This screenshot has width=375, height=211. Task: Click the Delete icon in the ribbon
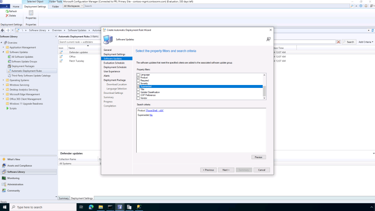[x=7, y=16]
